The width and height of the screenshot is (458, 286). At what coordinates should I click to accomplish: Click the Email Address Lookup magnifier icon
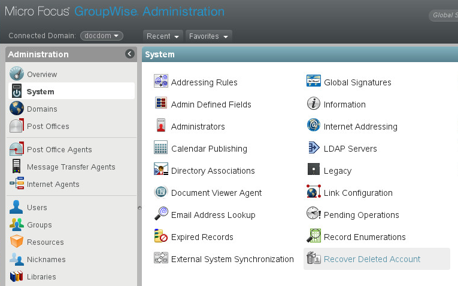pos(161,214)
